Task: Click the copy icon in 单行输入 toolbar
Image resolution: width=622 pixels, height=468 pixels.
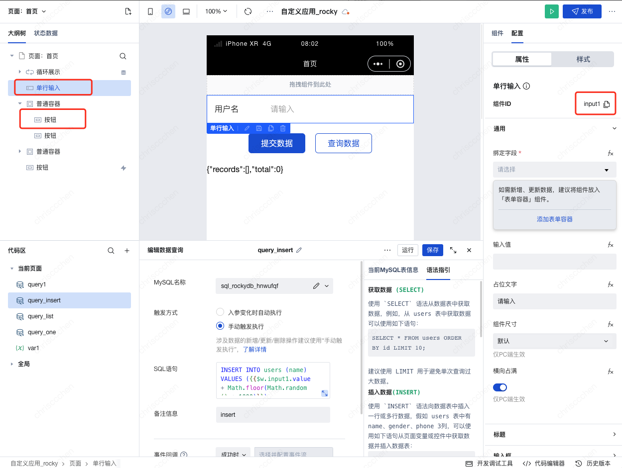Action: 271,128
